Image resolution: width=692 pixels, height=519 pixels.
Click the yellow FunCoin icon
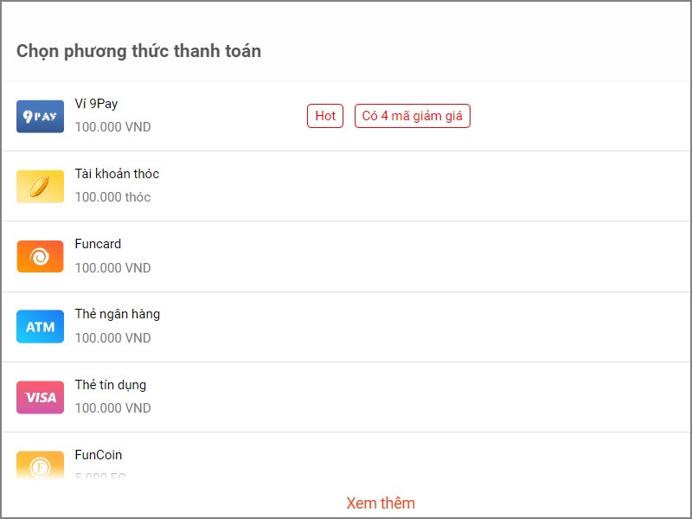40,465
